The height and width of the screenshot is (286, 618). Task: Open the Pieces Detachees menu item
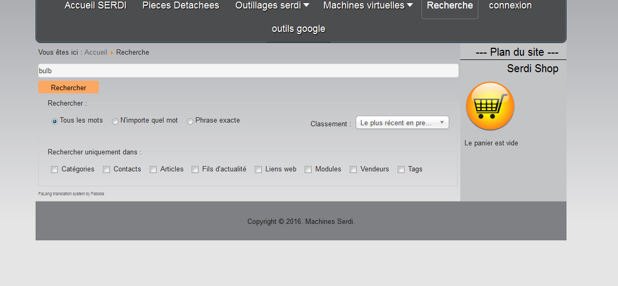[181, 6]
